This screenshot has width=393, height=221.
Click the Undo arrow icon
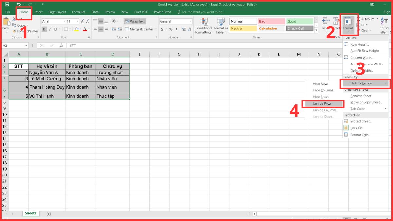click(19, 4)
